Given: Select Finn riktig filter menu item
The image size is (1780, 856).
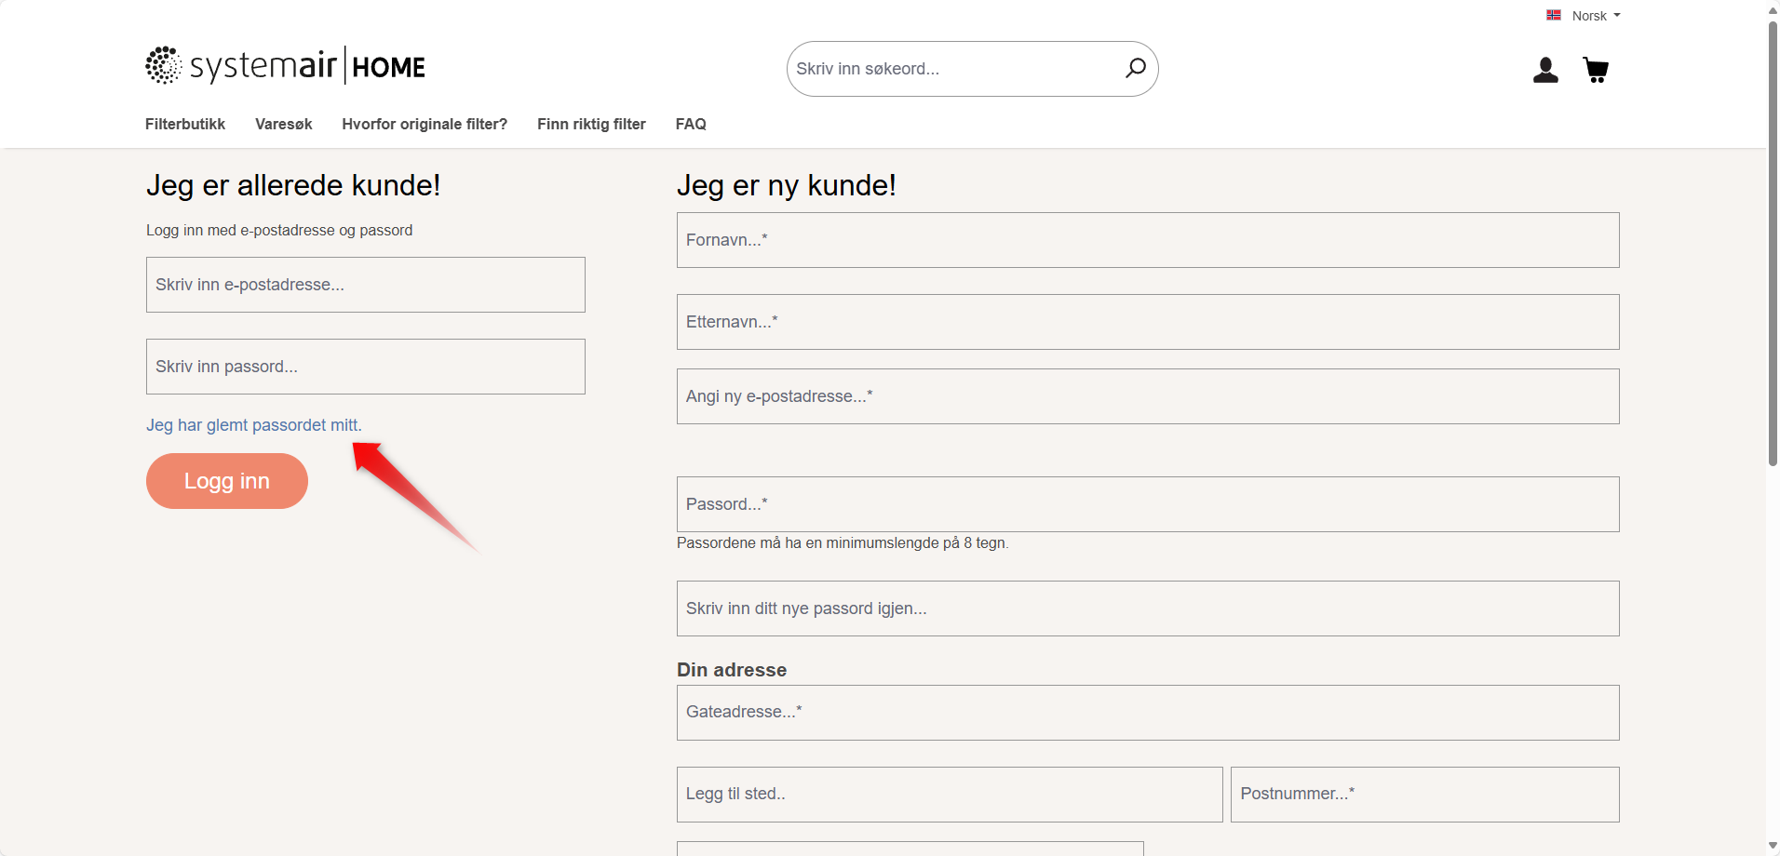Looking at the screenshot, I should point(591,124).
